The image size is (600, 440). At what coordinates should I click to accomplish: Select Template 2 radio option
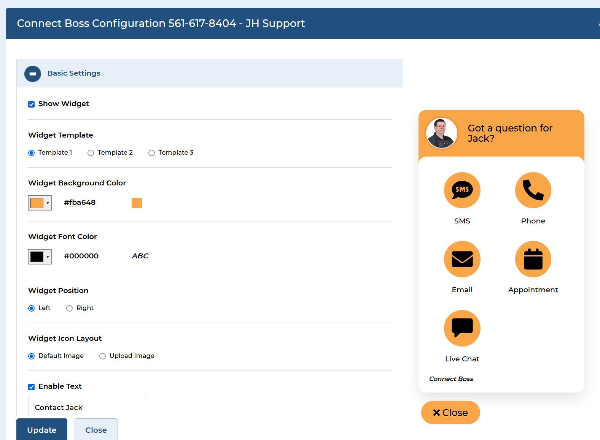point(91,153)
